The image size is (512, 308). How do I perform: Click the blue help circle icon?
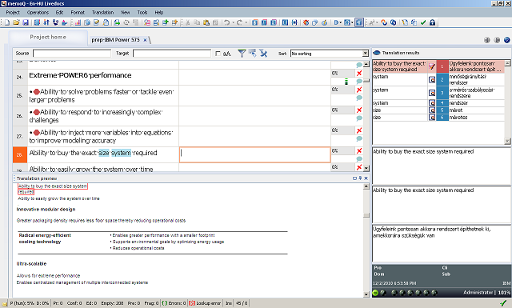point(506,40)
